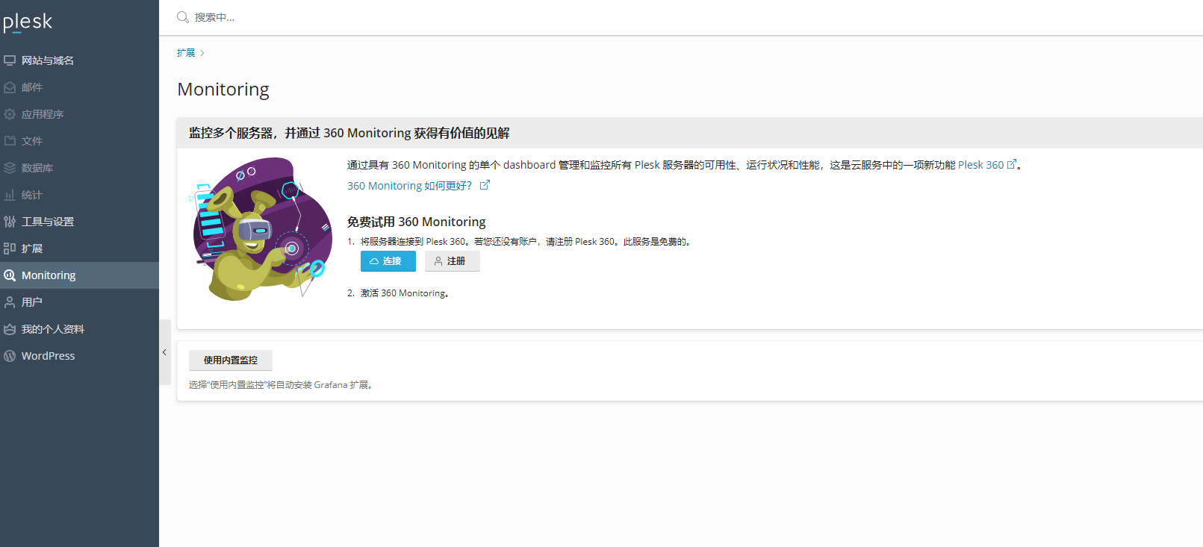Click the external link icon after 如何更好?
The height and width of the screenshot is (547, 1203).
click(x=485, y=185)
